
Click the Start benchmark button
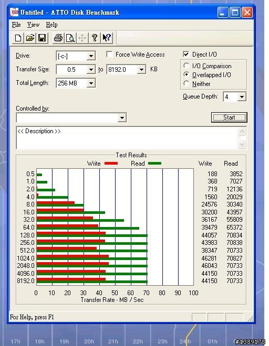(229, 117)
